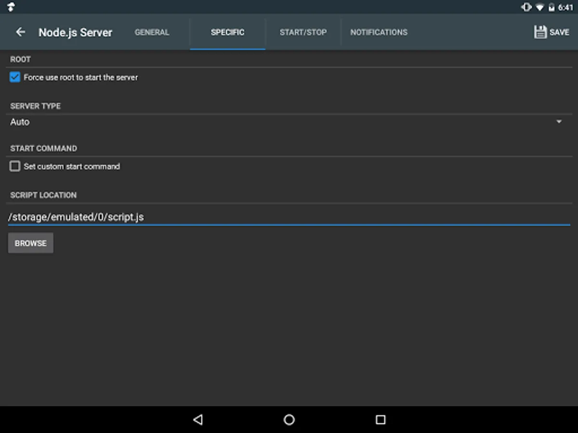Enable Set custom start command checkbox
Viewport: 578px width, 433px height.
(x=15, y=166)
